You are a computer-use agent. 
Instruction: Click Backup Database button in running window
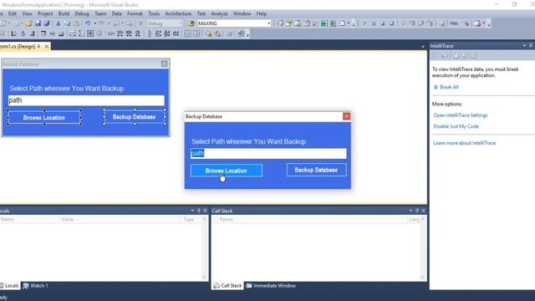pos(316,170)
